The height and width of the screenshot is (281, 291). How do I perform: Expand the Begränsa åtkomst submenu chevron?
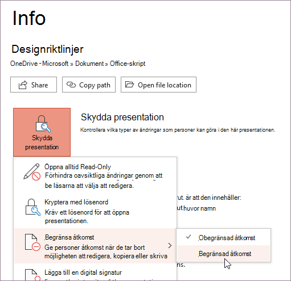[x=170, y=246]
